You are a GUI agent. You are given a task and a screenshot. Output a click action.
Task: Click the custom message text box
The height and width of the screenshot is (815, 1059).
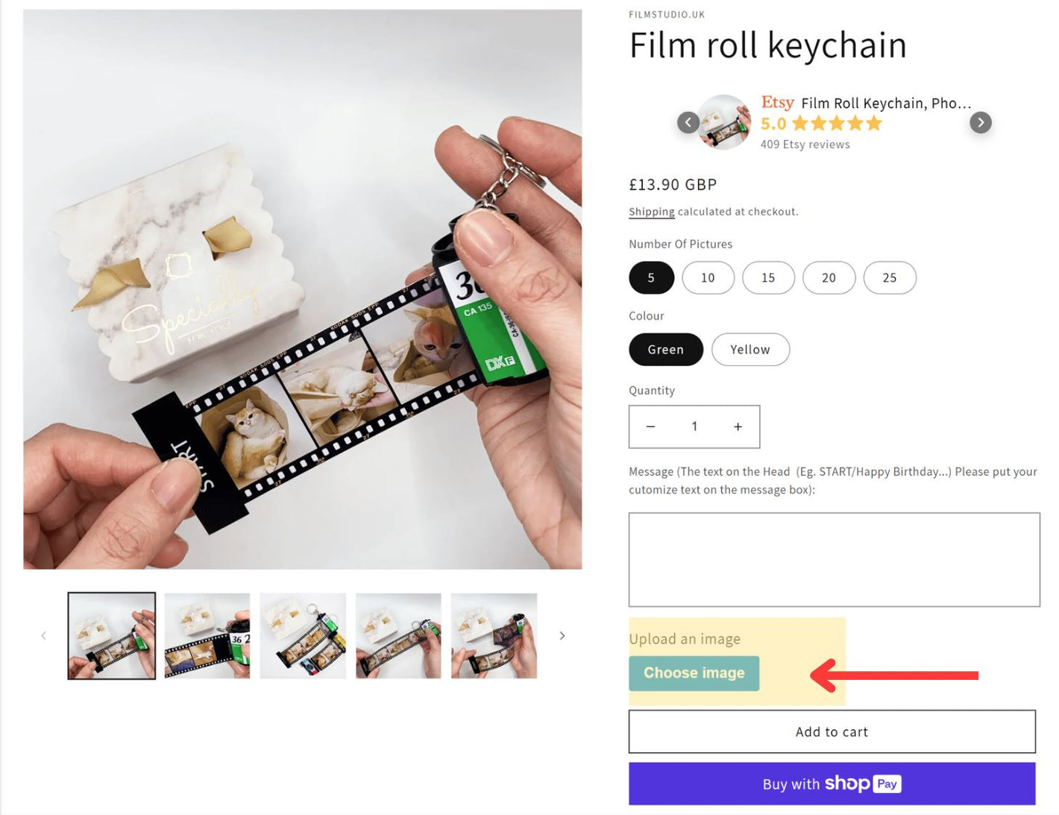point(834,559)
